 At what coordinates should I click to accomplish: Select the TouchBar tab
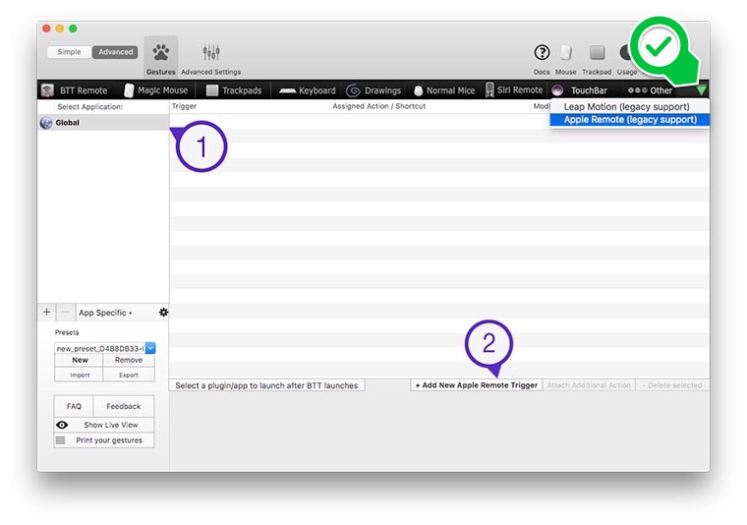coord(579,90)
